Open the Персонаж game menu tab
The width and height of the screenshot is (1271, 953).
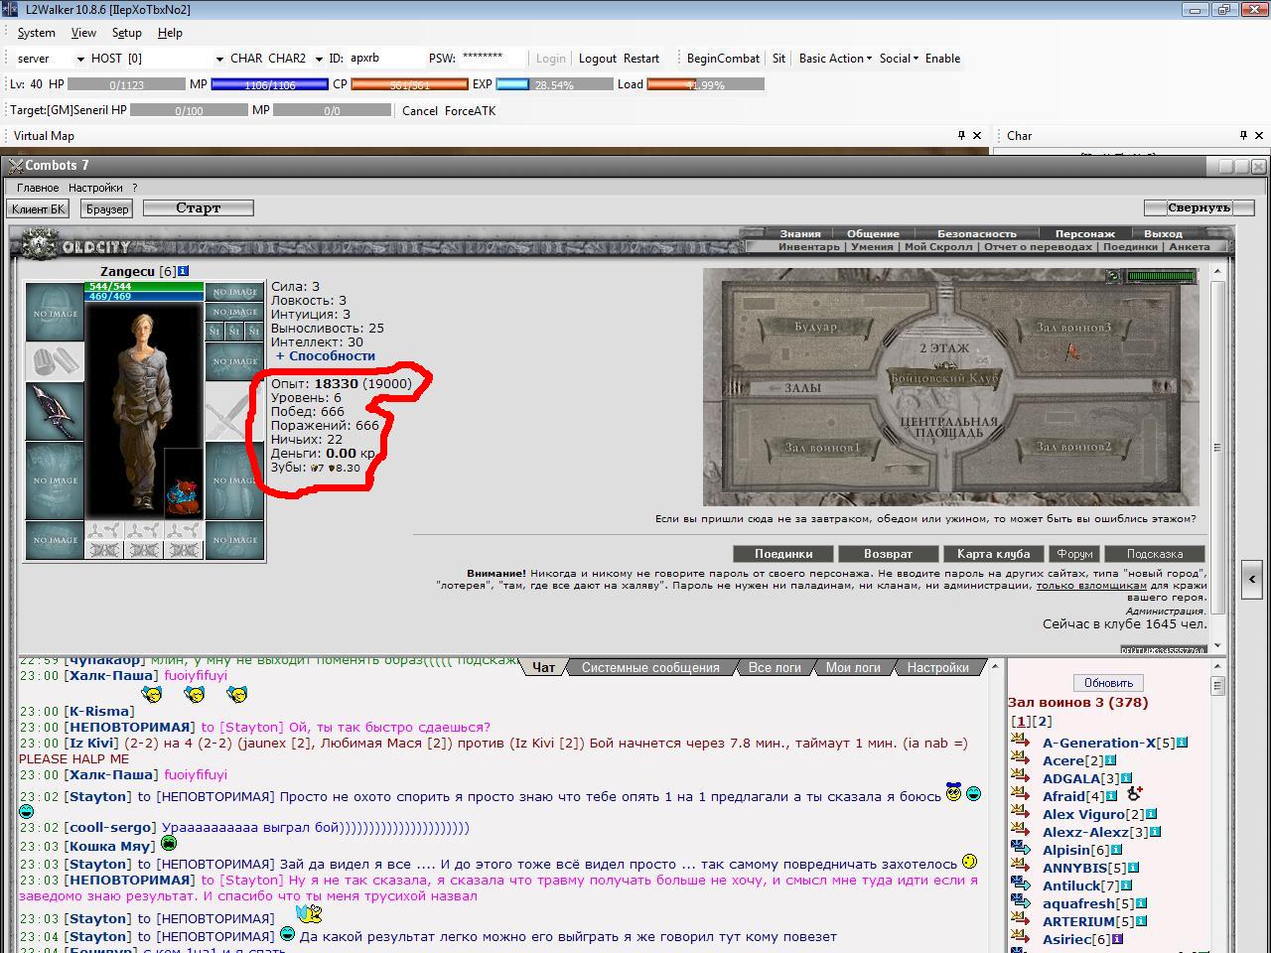(1085, 234)
